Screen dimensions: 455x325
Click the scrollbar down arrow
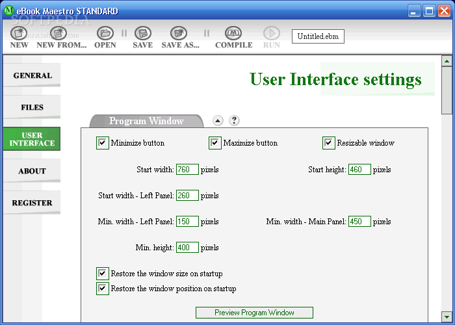pos(447,317)
